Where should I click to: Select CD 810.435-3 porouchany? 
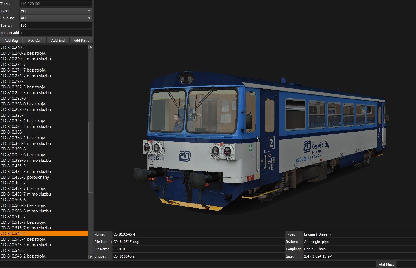(x=44, y=177)
